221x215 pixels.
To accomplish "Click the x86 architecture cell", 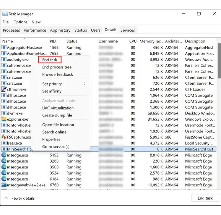I will (168, 137).
